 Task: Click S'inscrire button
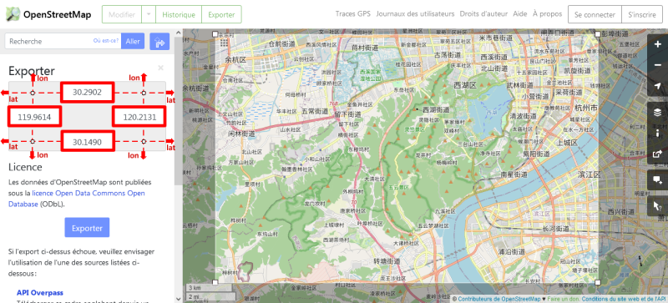[641, 14]
